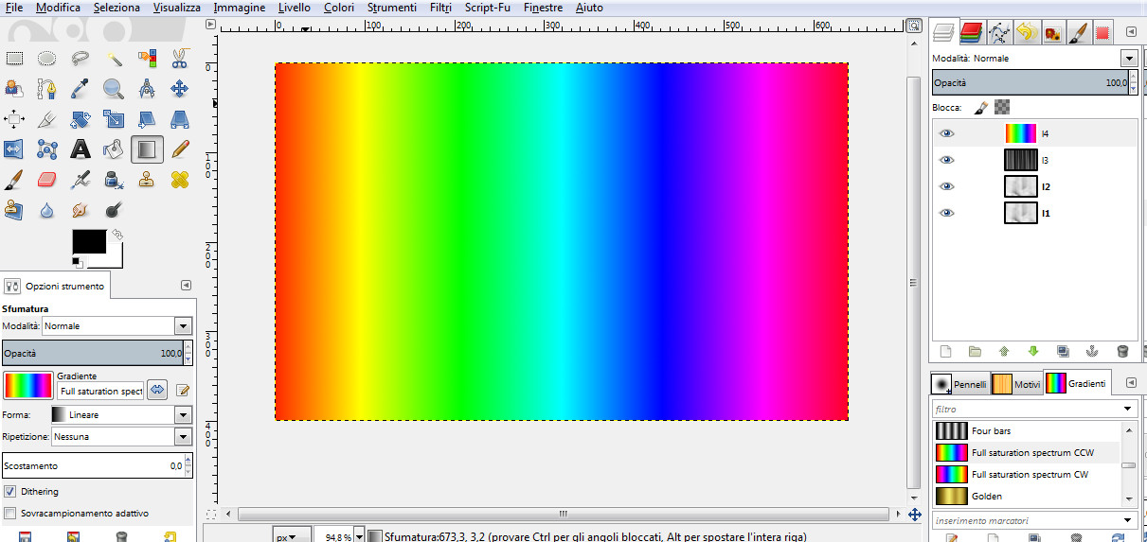Image resolution: width=1147 pixels, height=542 pixels.
Task: Toggle lock alpha channel checkerboard icon
Action: coord(1003,107)
